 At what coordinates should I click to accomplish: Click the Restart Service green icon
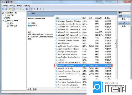coord(44,9)
